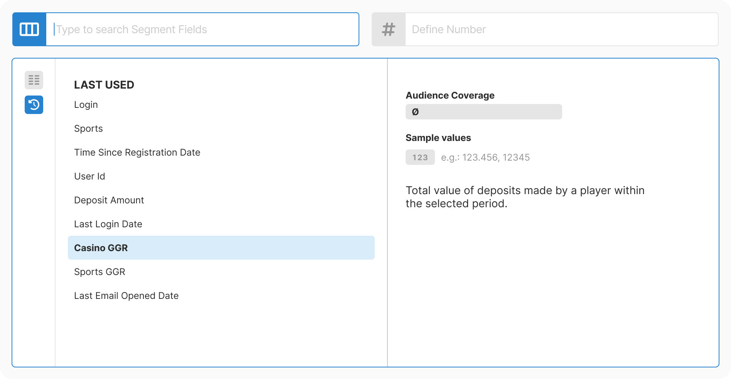Click the 123 numeric type badge under Sample values

pyautogui.click(x=420, y=157)
